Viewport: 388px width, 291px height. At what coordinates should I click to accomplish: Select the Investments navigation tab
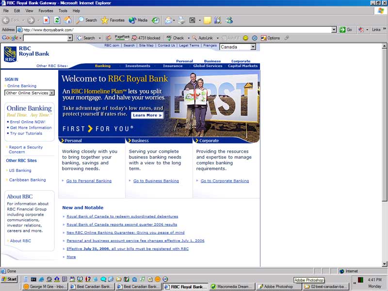pyautogui.click(x=138, y=66)
